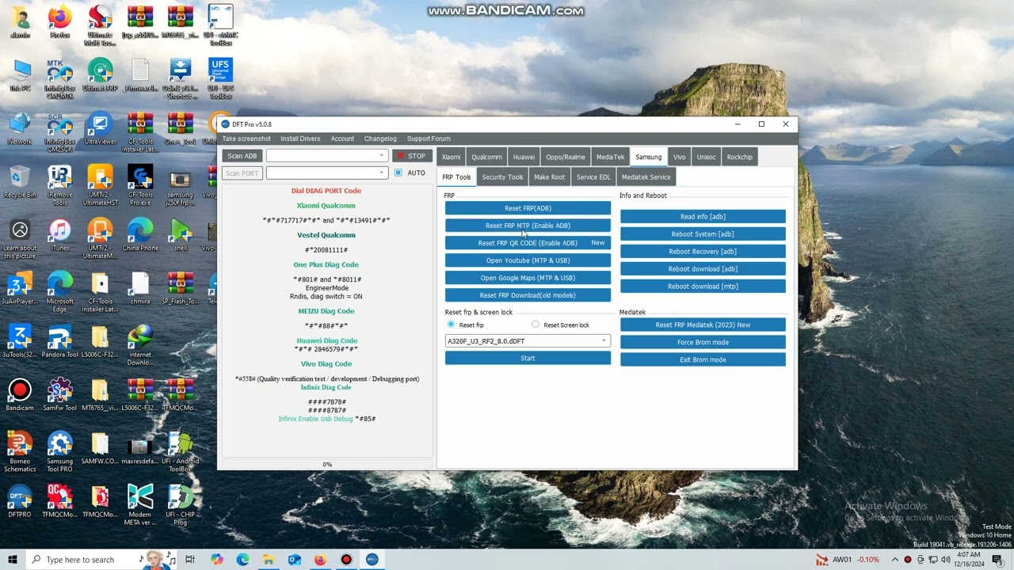Screen dimensions: 1014x570
Task: Click Reset FRP Mediatek (2023) New
Action: (703, 325)
